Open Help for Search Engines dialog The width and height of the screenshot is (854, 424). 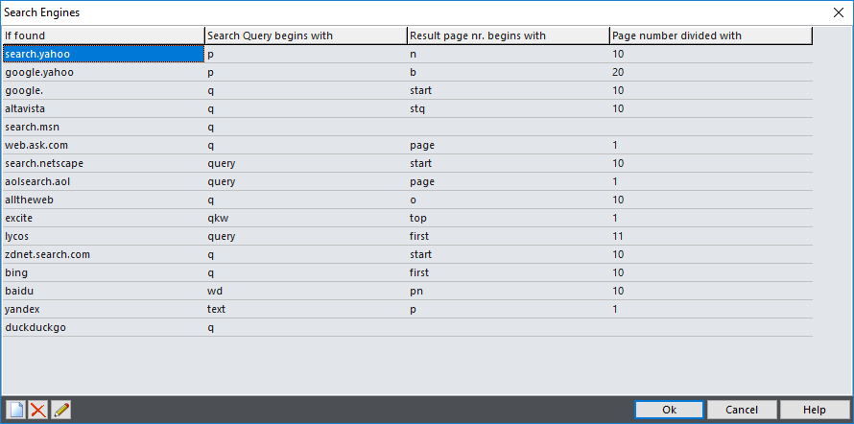coord(815,410)
